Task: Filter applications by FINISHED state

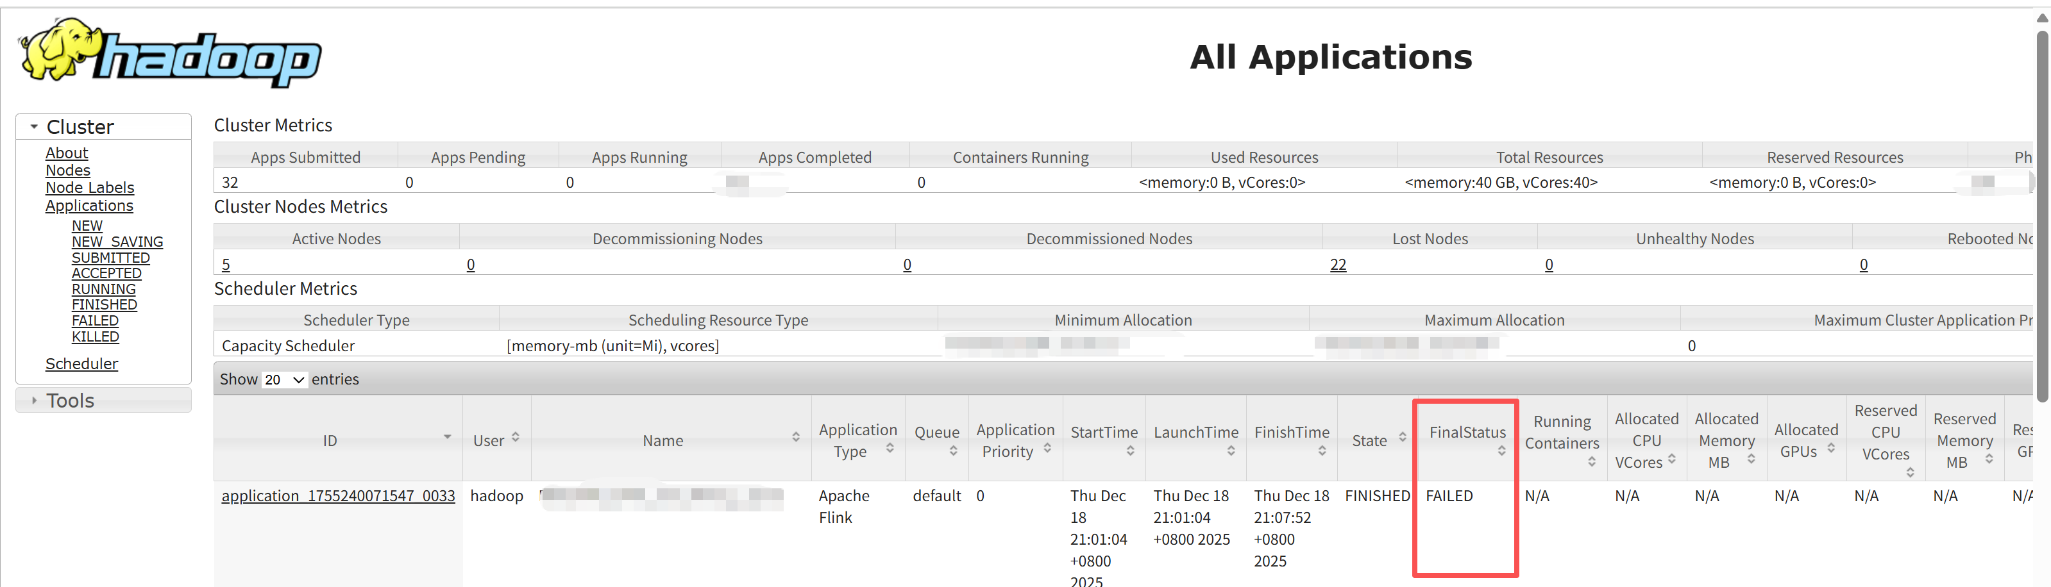Action: (105, 304)
